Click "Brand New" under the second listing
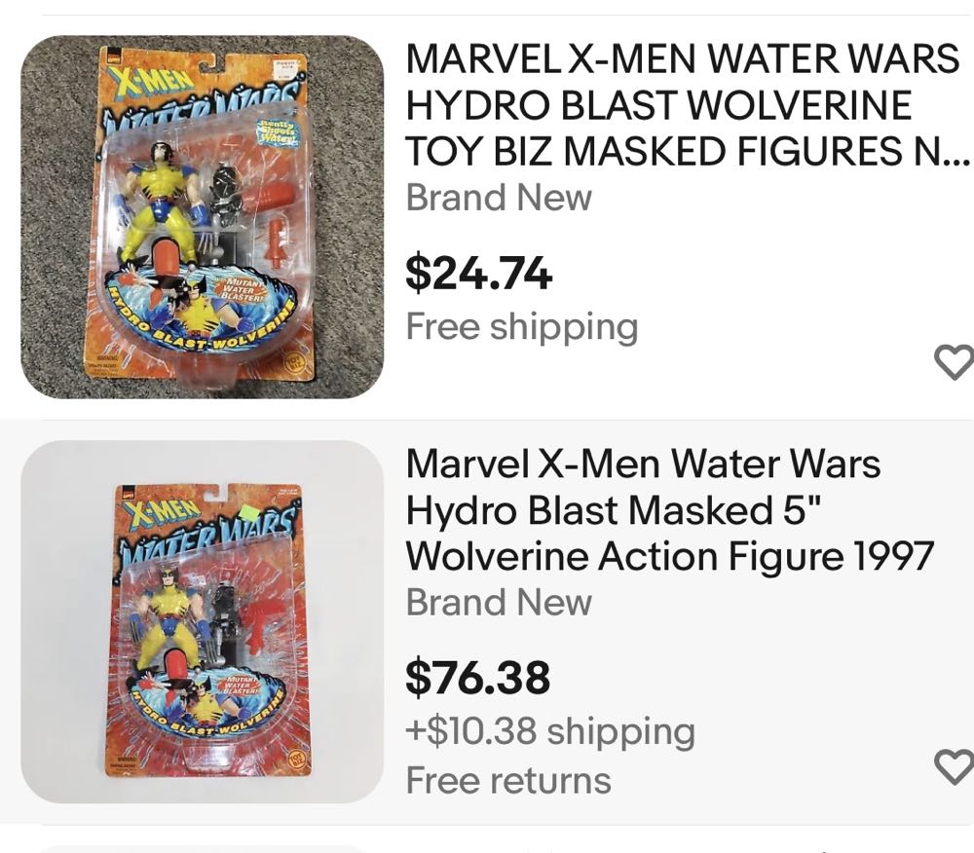 tap(499, 602)
